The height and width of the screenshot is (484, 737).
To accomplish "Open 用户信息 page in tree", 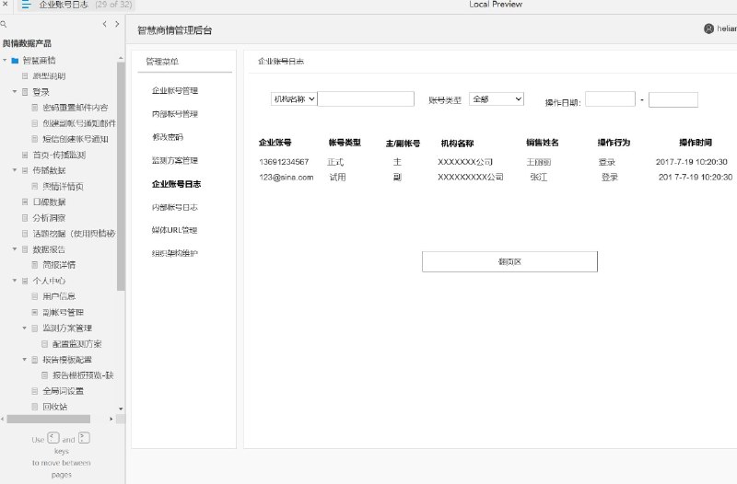I will point(59,296).
